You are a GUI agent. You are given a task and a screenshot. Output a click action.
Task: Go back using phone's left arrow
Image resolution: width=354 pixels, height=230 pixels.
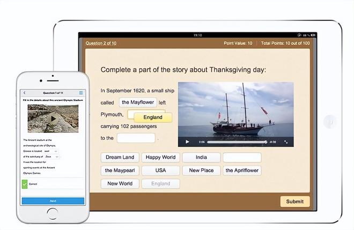coord(25,93)
